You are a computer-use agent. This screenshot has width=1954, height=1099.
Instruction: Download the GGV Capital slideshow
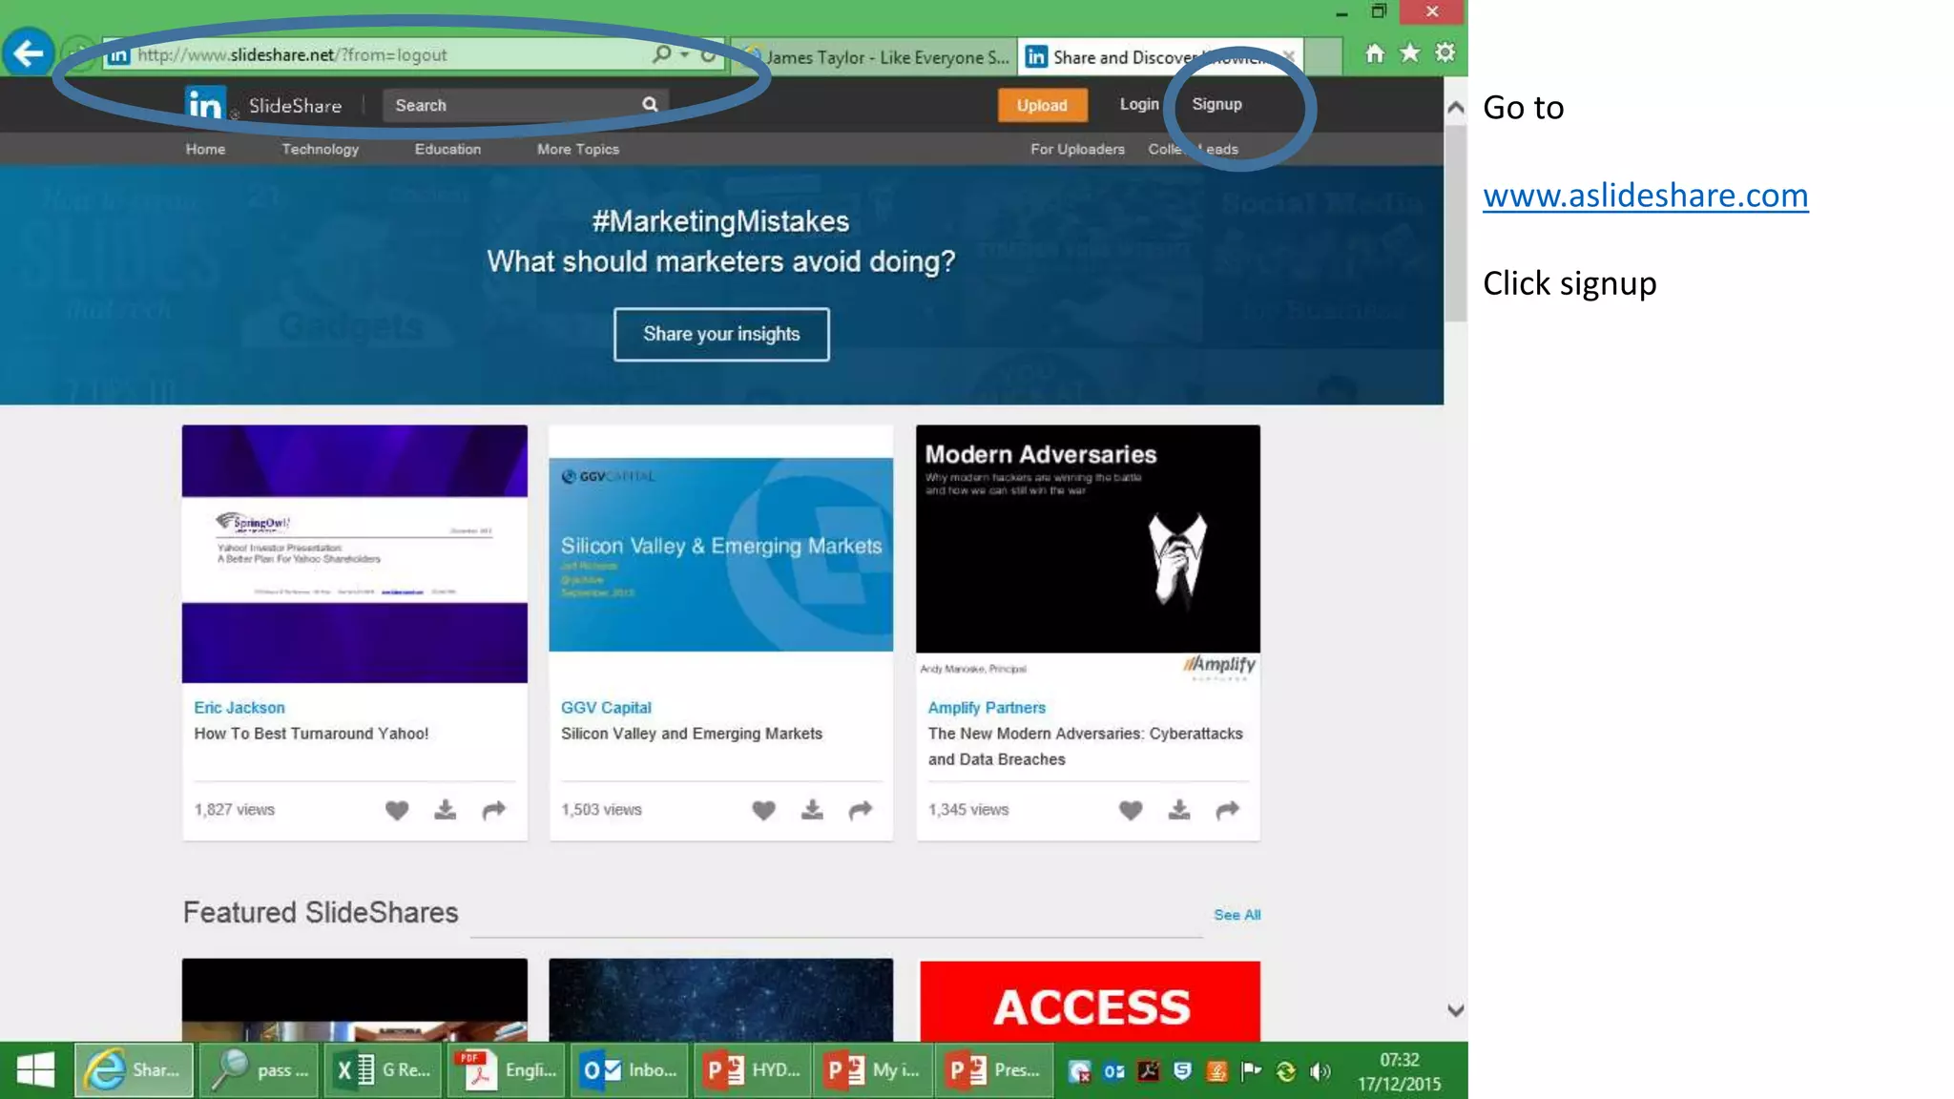(x=812, y=810)
